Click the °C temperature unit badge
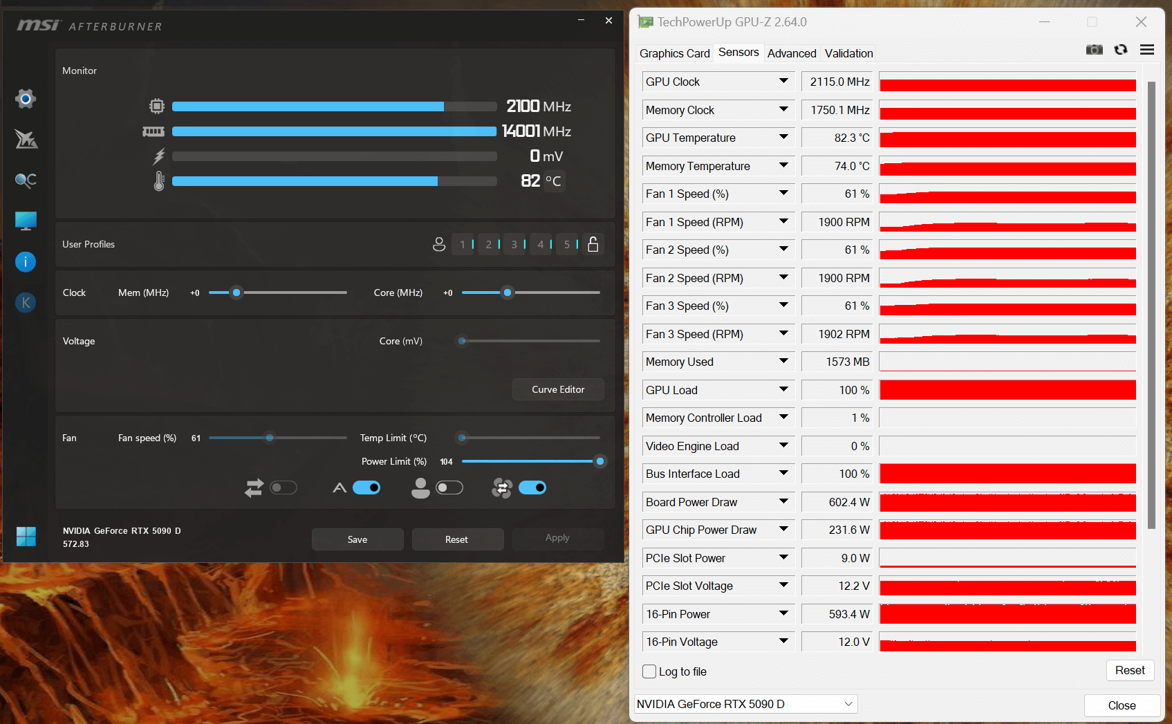 pos(553,181)
